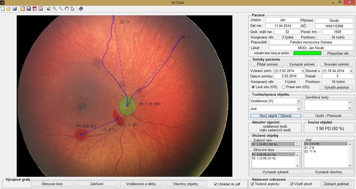Click the green optic disc marker E1
The height and width of the screenshot is (189, 356).
[127, 105]
